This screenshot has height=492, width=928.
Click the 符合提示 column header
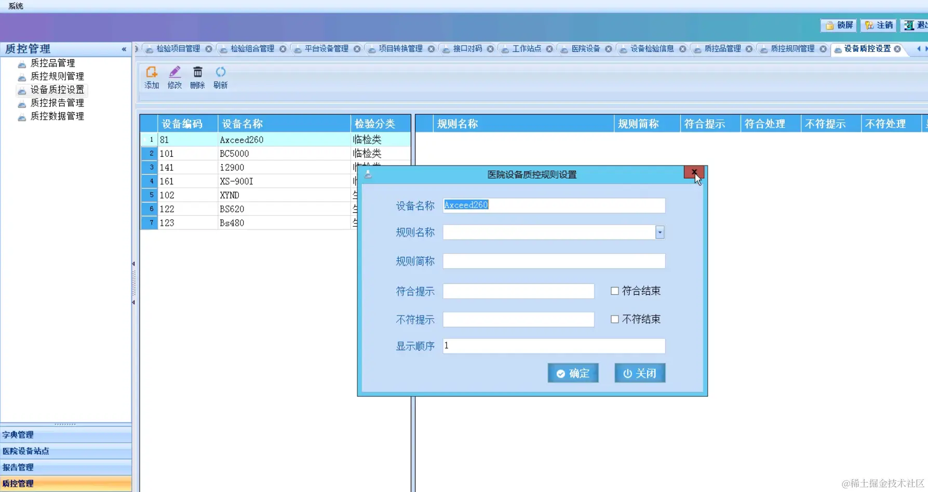tap(710, 124)
